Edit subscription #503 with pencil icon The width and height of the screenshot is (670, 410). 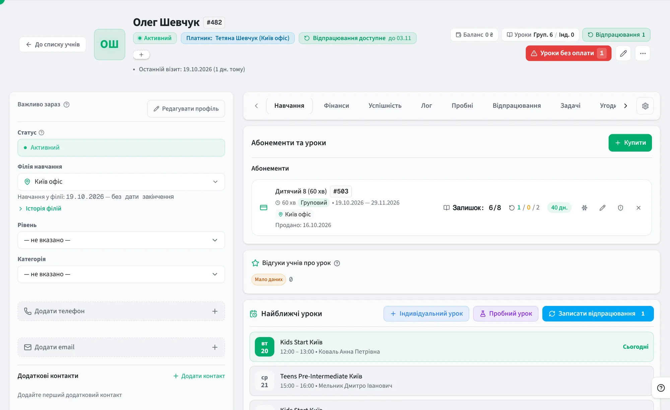tap(602, 208)
